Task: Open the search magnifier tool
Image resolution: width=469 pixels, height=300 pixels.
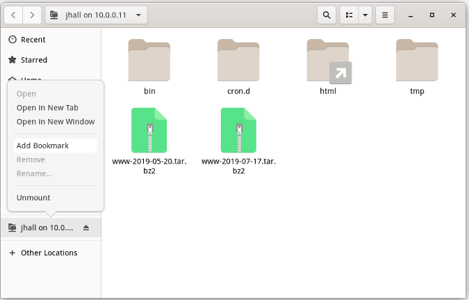Action: click(x=327, y=15)
